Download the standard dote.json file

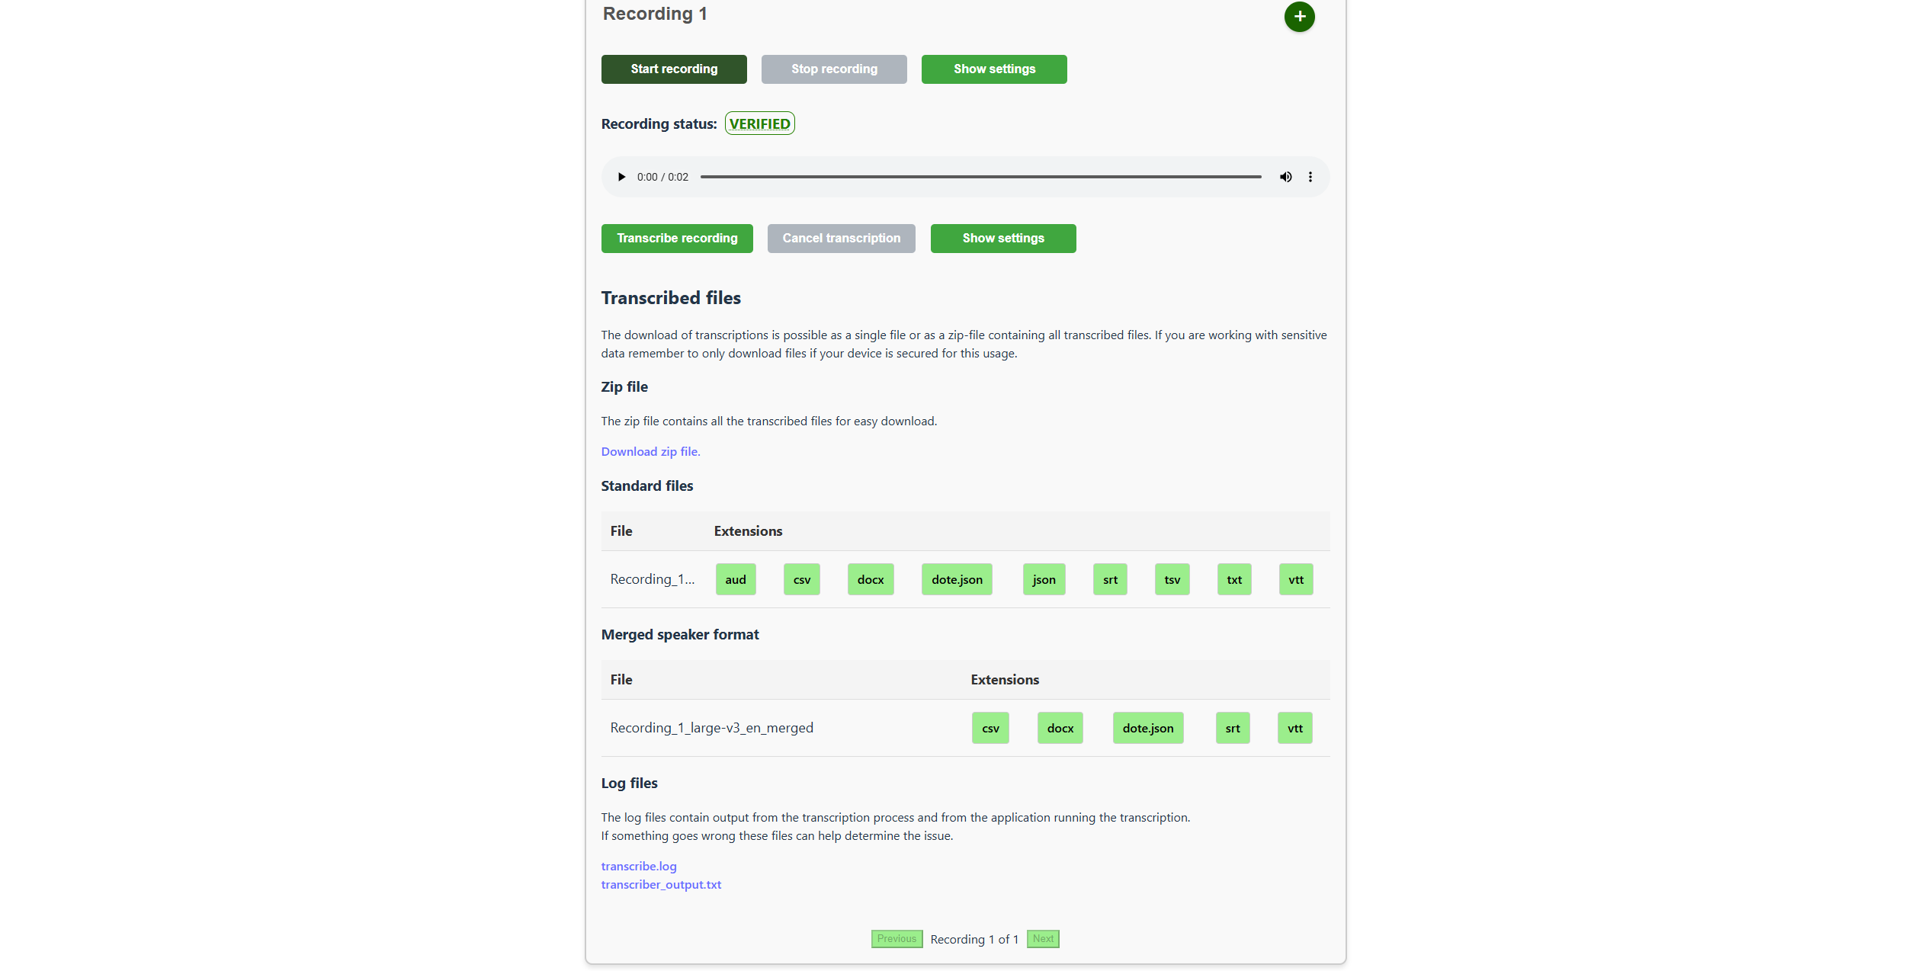click(956, 580)
